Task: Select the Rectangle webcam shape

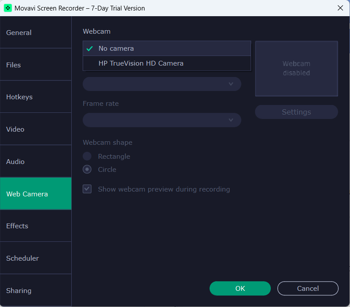Action: click(x=87, y=157)
